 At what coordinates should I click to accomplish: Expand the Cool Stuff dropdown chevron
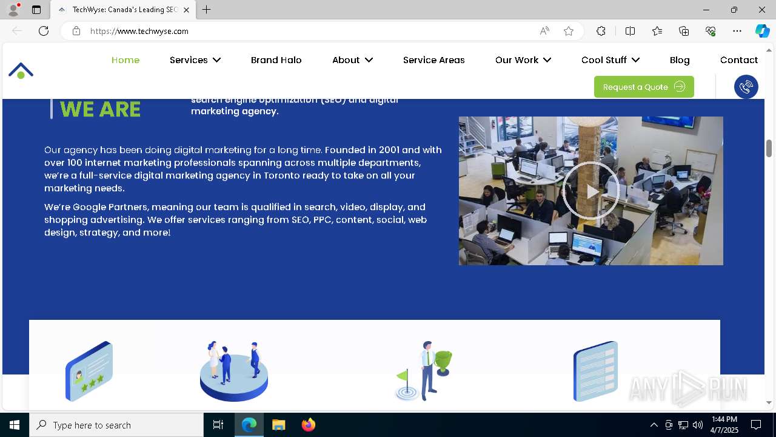click(635, 60)
